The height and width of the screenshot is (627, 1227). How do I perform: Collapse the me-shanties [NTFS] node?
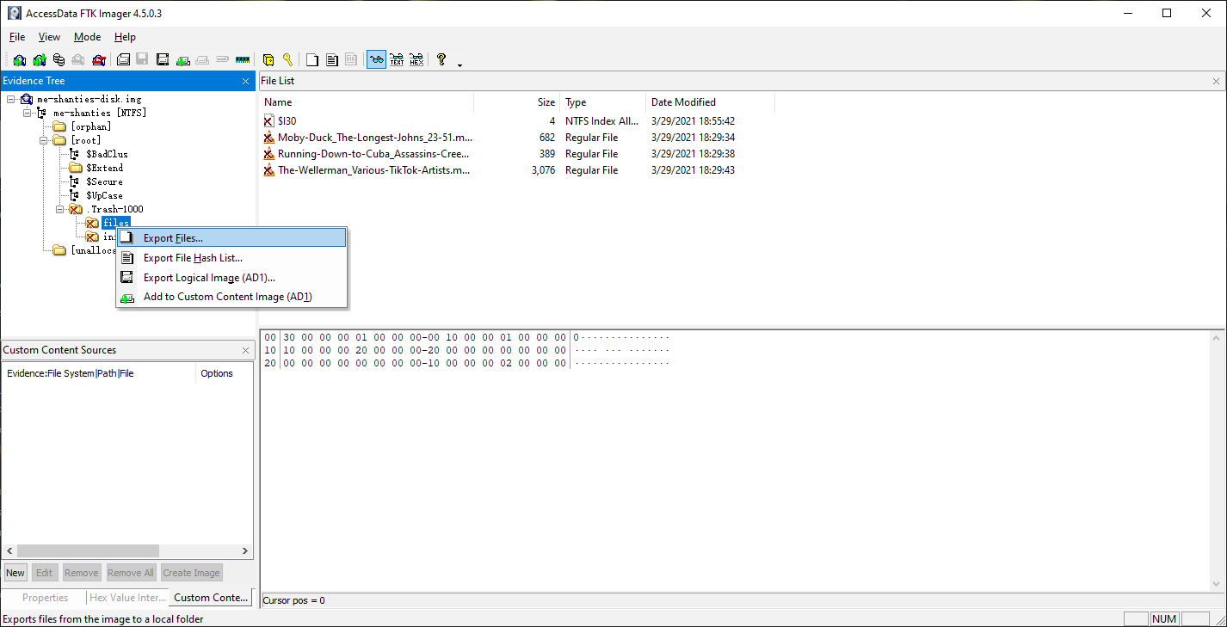click(28, 113)
